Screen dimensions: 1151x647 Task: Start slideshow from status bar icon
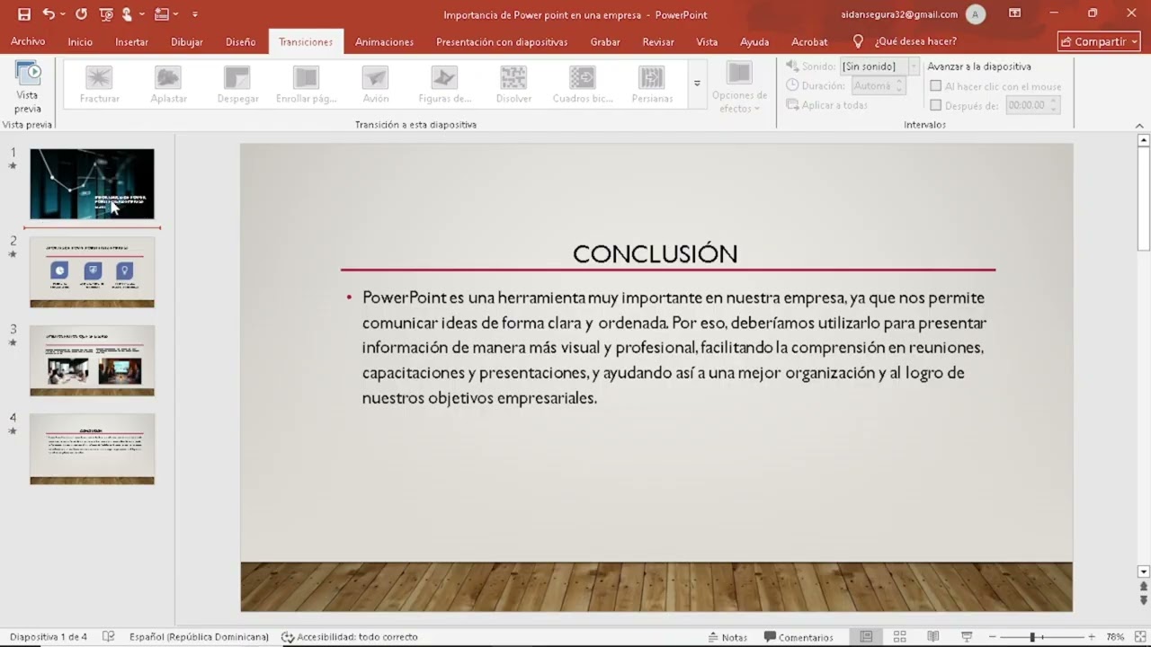(x=967, y=637)
